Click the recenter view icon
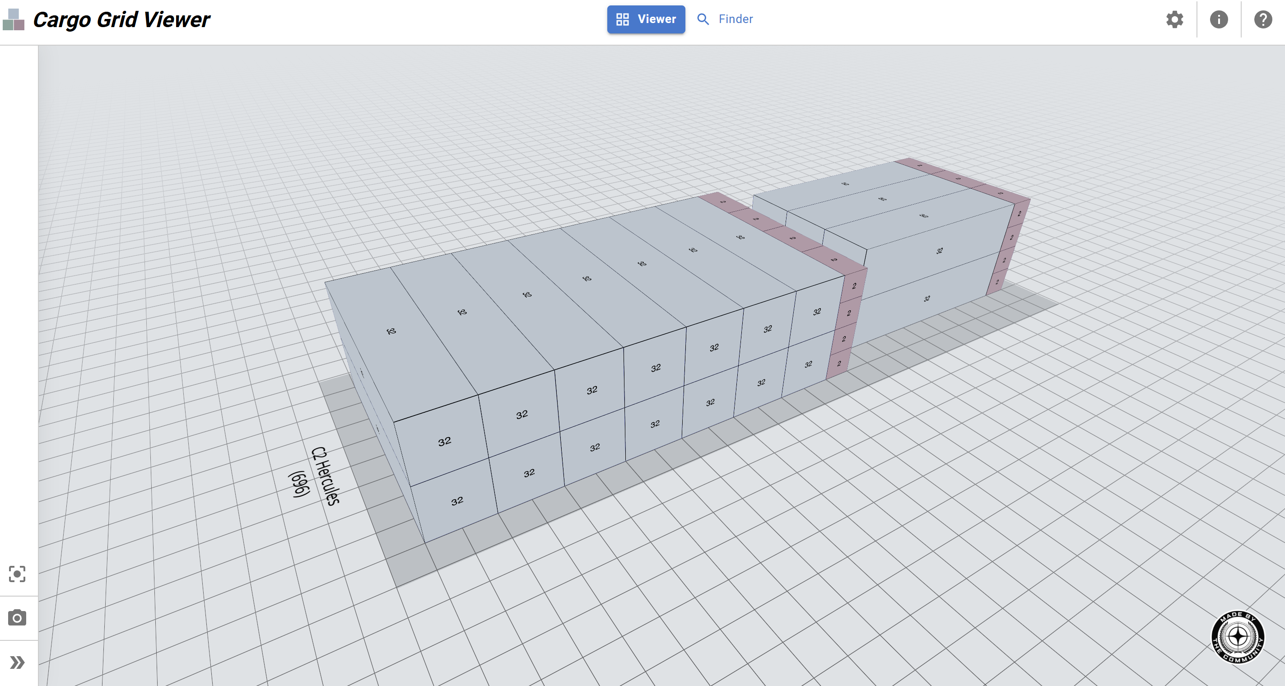The height and width of the screenshot is (686, 1285). pos(18,575)
